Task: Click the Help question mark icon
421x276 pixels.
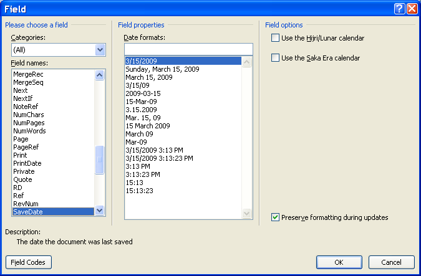Action: (x=400, y=9)
